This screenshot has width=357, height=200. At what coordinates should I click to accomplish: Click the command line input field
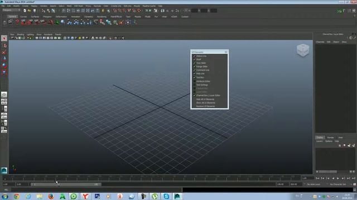click(97, 190)
